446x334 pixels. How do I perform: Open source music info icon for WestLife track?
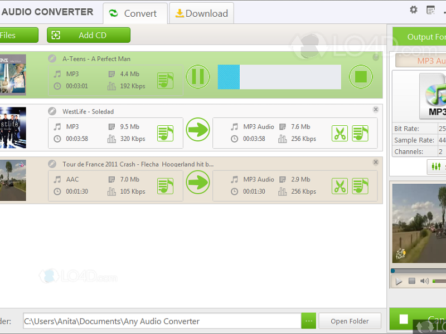pyautogui.click(x=165, y=133)
